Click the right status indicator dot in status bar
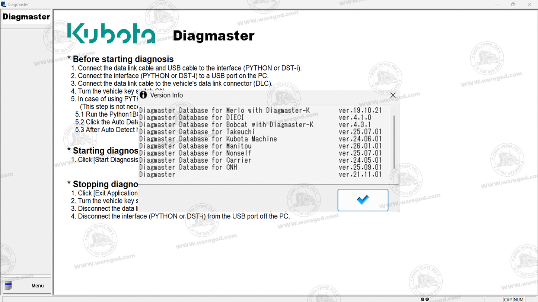The width and height of the screenshot is (538, 302). 427,299
